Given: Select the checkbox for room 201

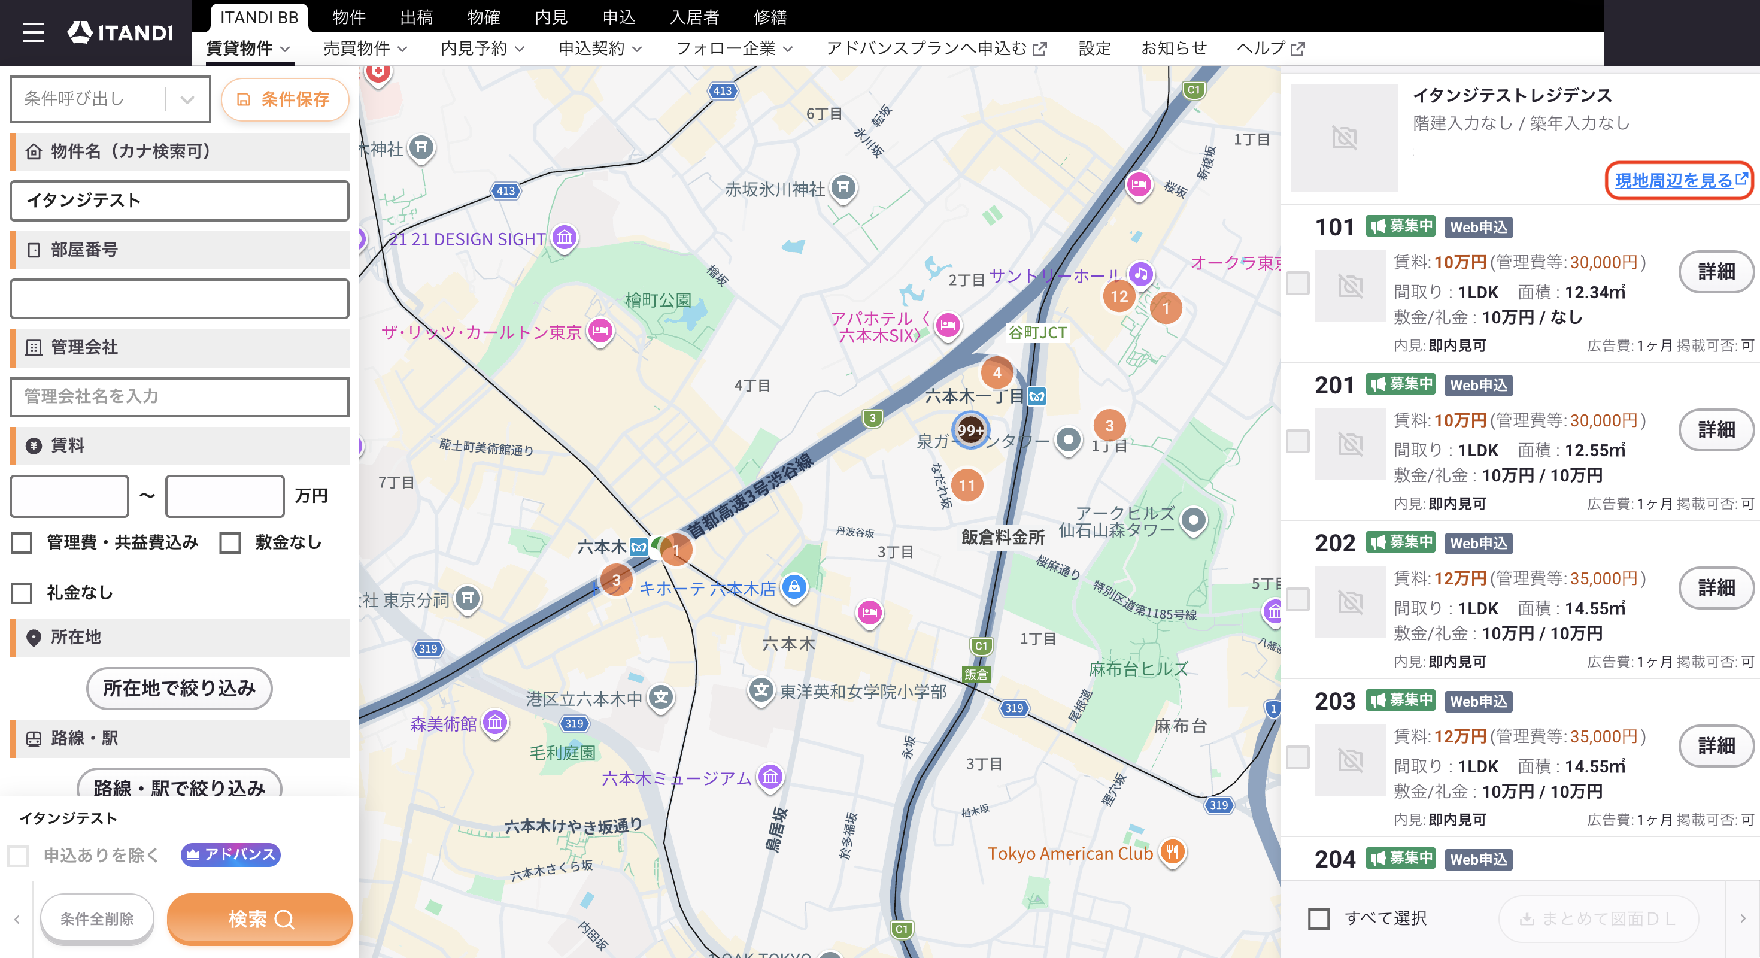Looking at the screenshot, I should [1297, 441].
